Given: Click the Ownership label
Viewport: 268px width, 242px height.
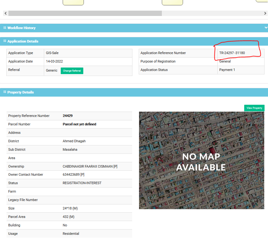Looking at the screenshot, I should (16, 166).
